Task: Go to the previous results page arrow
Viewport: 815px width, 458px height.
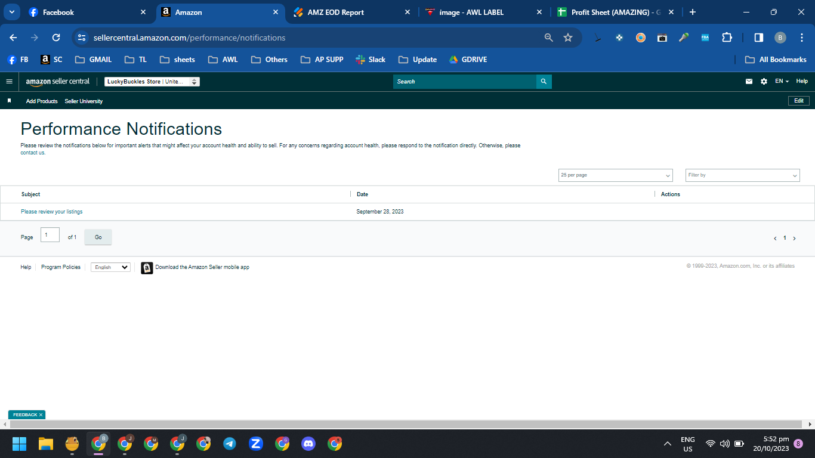Action: [x=775, y=238]
